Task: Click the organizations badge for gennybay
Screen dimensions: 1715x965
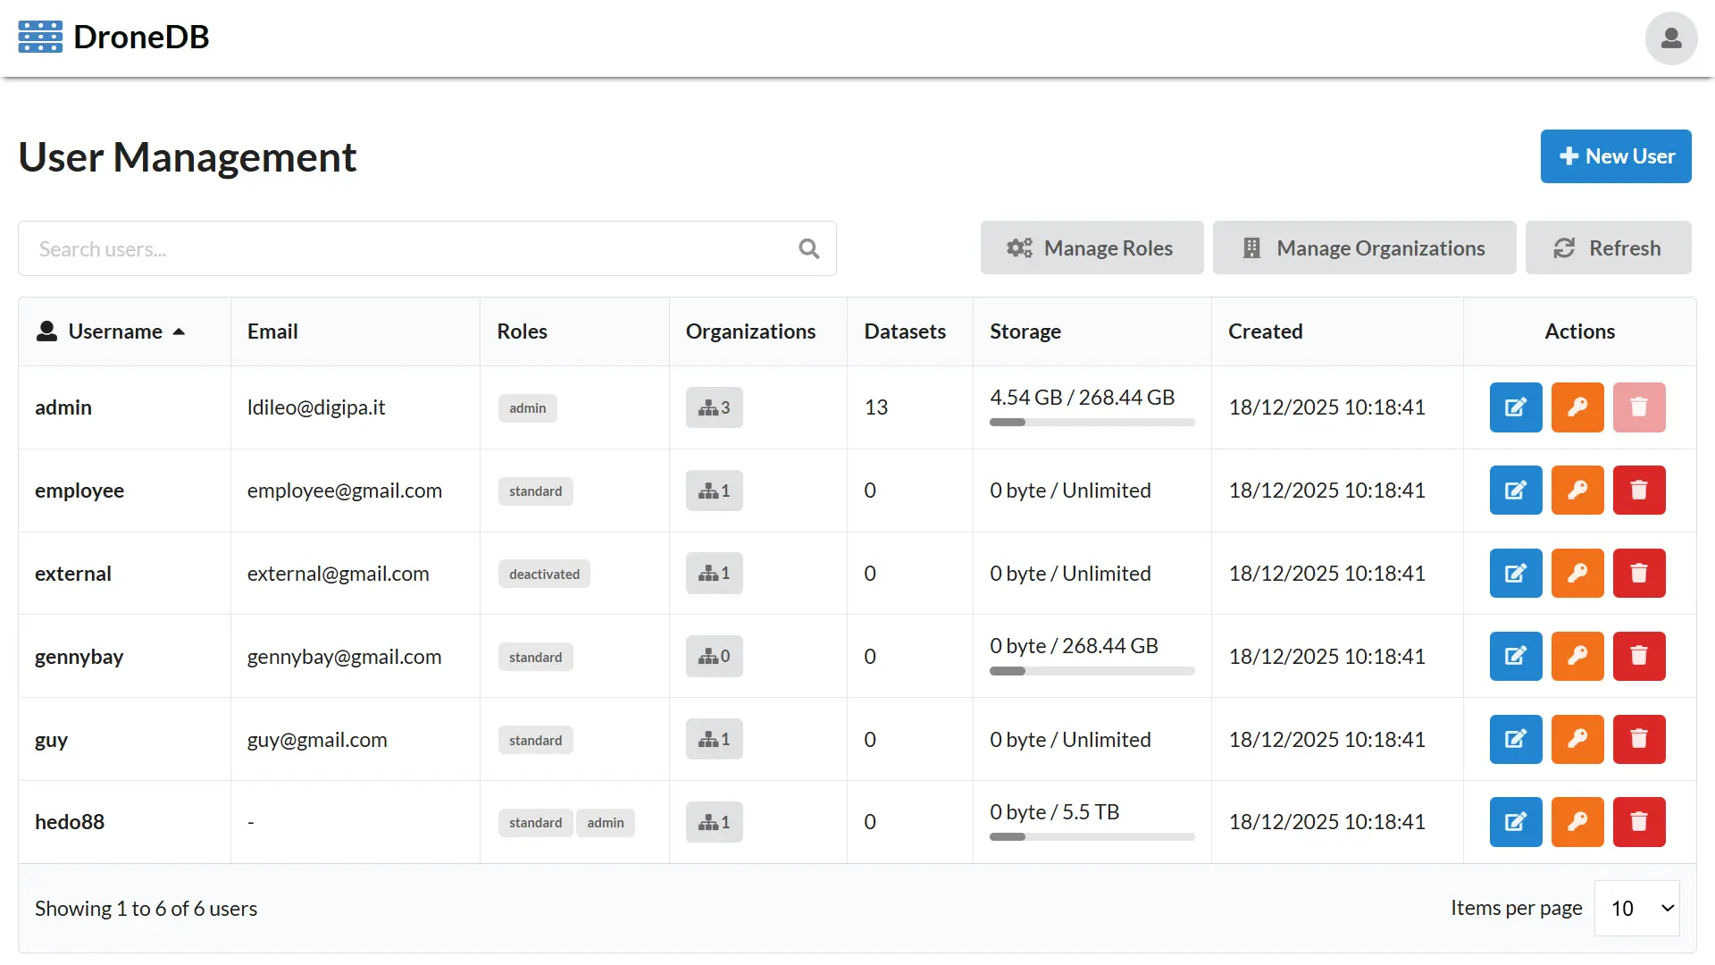Action: click(x=714, y=656)
